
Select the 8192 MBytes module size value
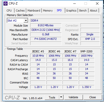point(46,25)
